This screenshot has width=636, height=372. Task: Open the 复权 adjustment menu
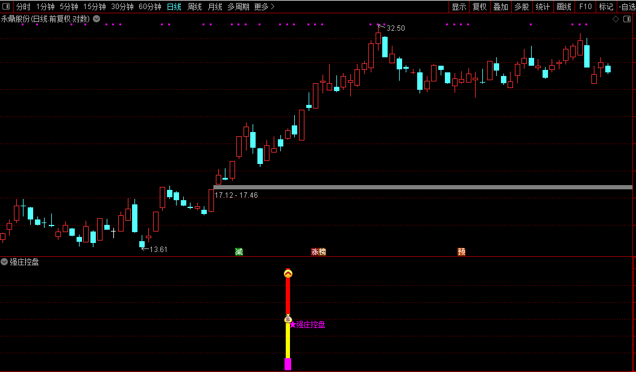pos(479,7)
